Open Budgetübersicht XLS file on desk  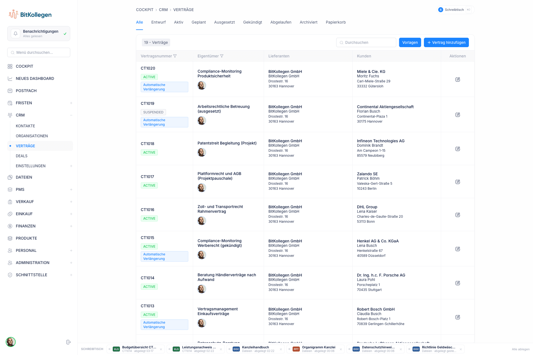pyautogui.click(x=135, y=349)
